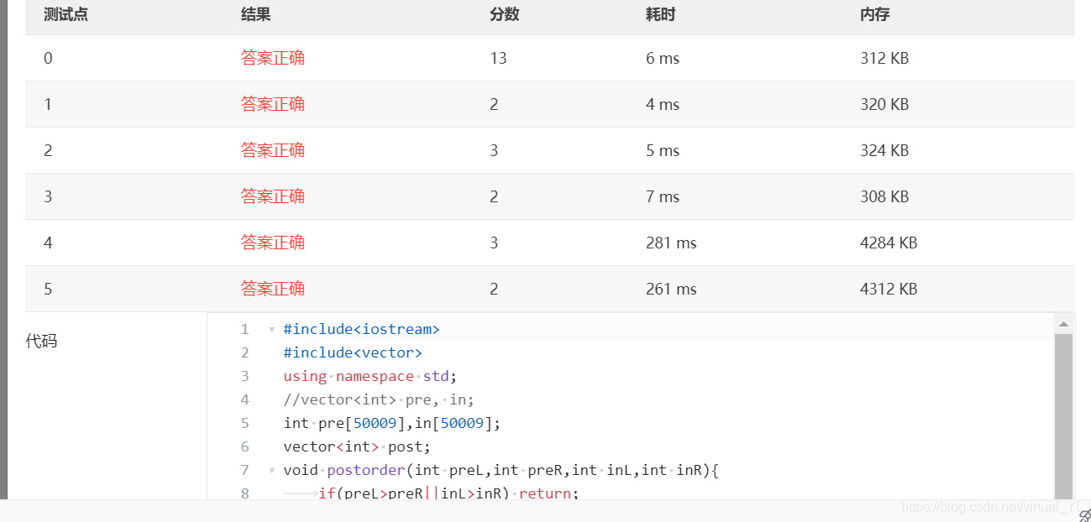
Task: Click the '代码' label
Action: point(41,341)
